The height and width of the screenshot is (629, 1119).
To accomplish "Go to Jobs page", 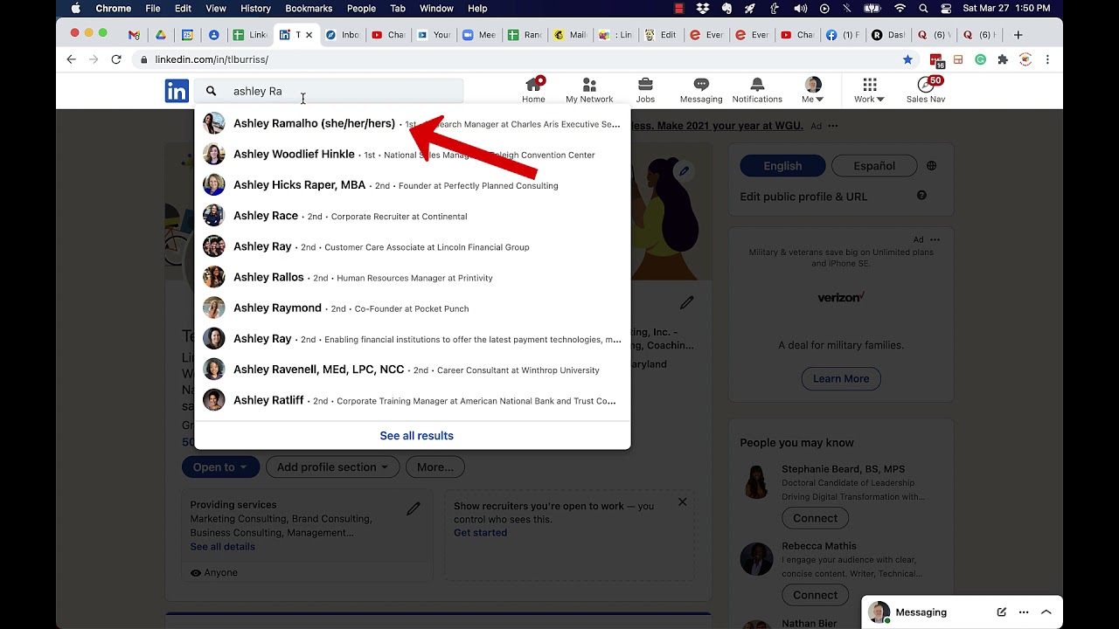I will [x=645, y=90].
